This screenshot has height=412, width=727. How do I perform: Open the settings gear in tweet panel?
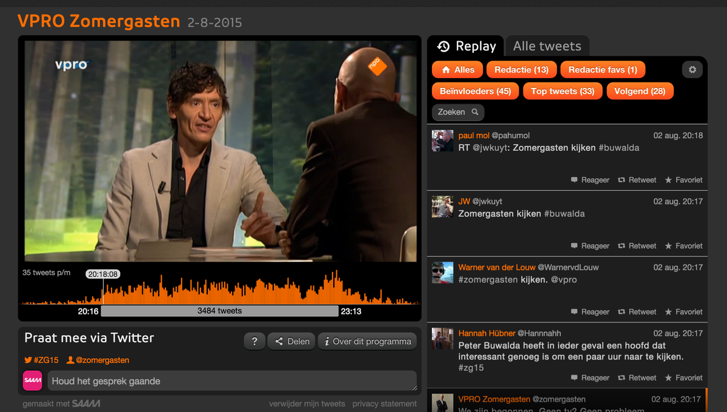tap(692, 70)
